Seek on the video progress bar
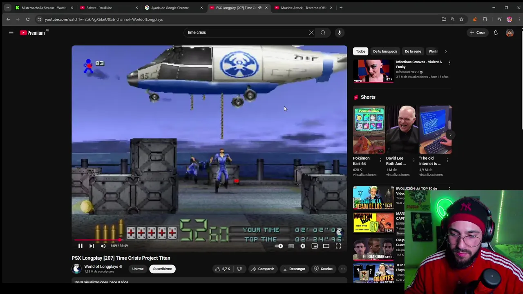Viewport: 523px width, 294px height. (209, 240)
